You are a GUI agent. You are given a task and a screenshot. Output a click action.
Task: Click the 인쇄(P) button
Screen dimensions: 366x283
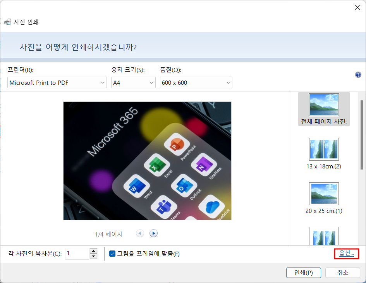pos(303,273)
